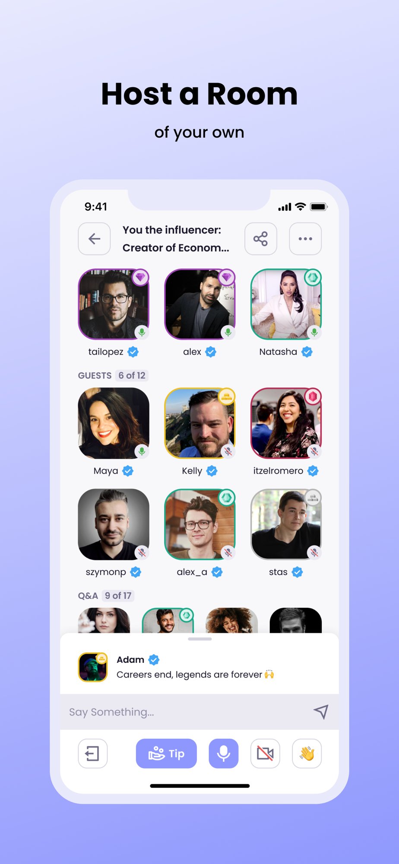Click the waving hand raise icon

[x=307, y=753]
